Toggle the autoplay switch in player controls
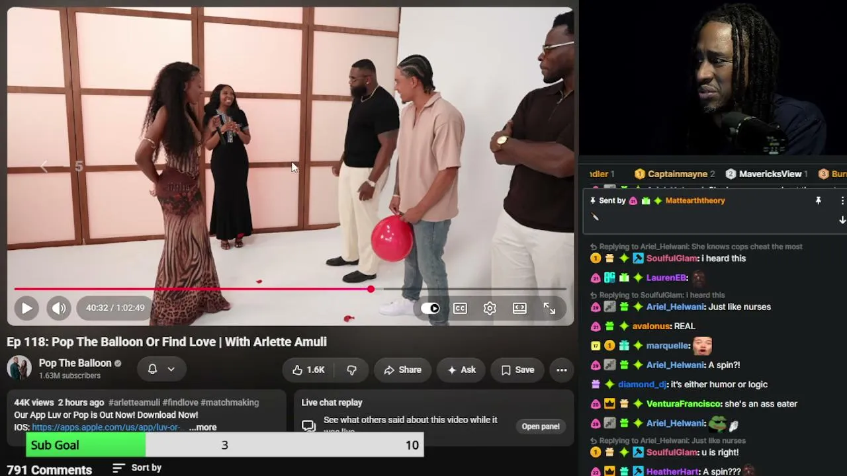The width and height of the screenshot is (847, 476). [x=430, y=308]
